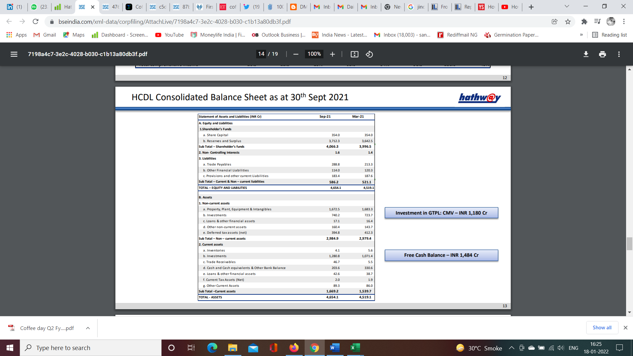This screenshot has height=356, width=633.
Task: Download the PDF file
Action: [x=586, y=54]
